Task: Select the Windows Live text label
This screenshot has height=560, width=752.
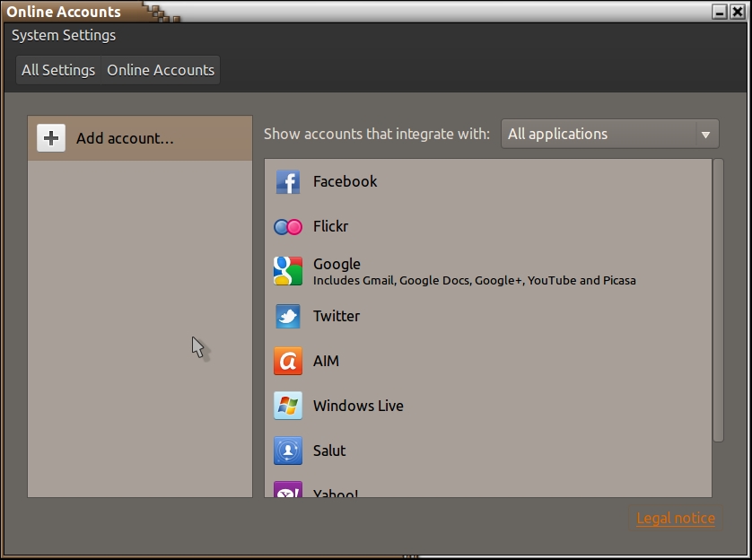Action: click(x=358, y=406)
